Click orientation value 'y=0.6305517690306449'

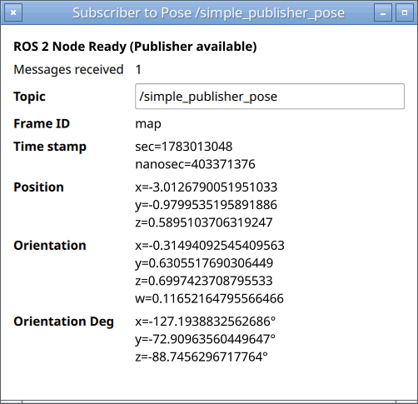[204, 263]
